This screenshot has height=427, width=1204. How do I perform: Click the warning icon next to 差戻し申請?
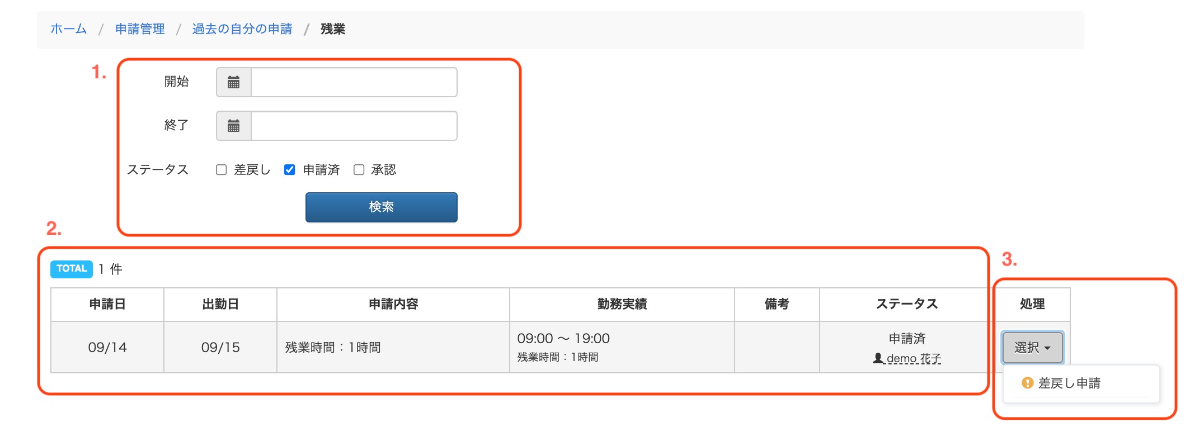tap(1027, 383)
